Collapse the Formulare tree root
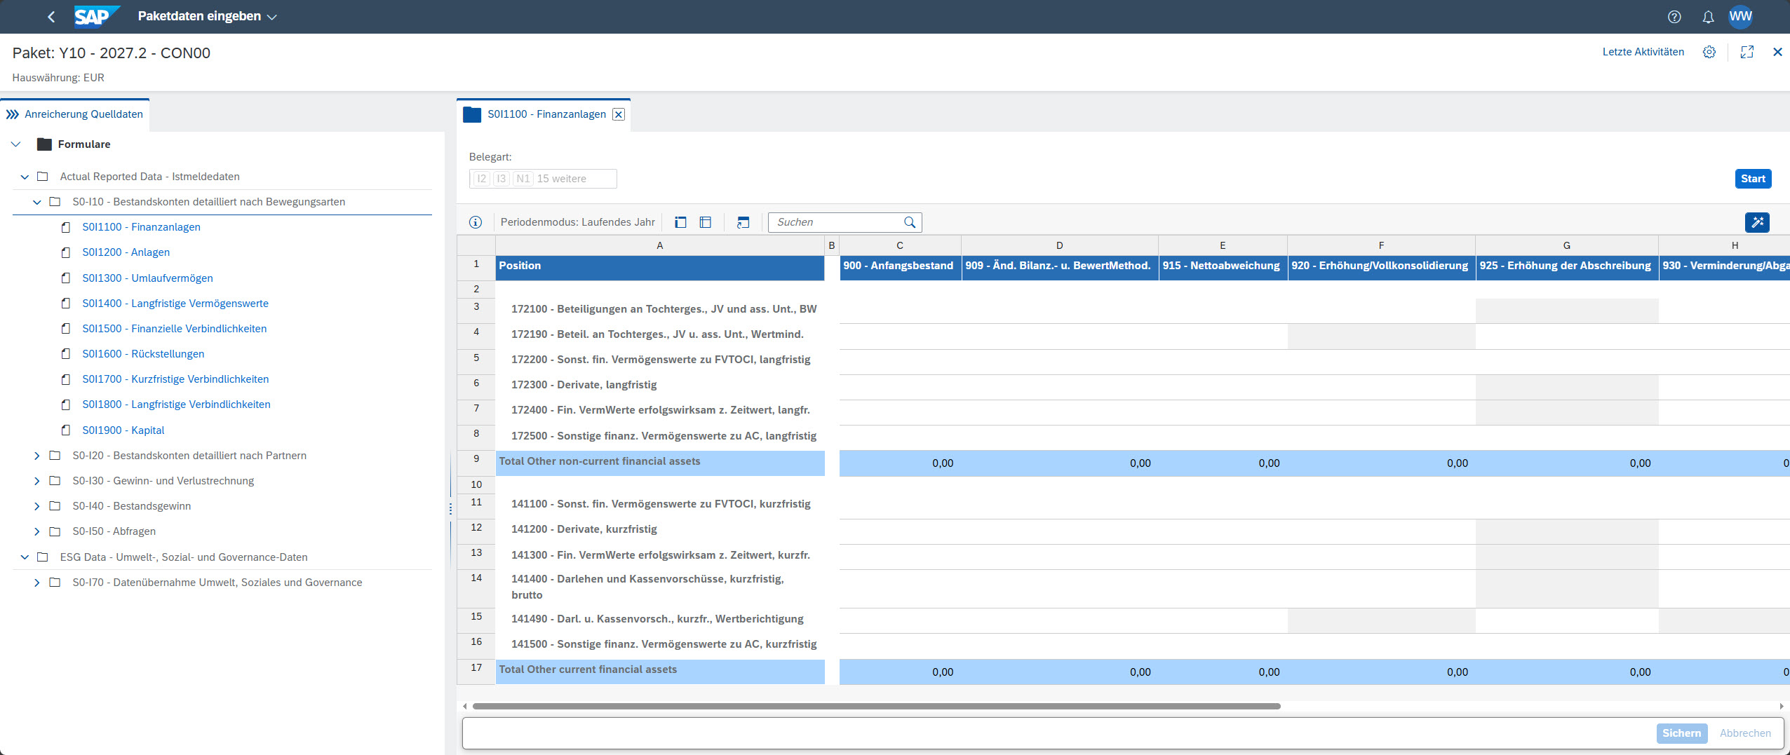The width and height of the screenshot is (1790, 755). pyautogui.click(x=16, y=144)
